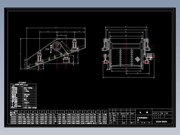The width and height of the screenshot is (180, 135).
Task: Select column header O in dimension table
Action: pyautogui.click(x=82, y=112)
